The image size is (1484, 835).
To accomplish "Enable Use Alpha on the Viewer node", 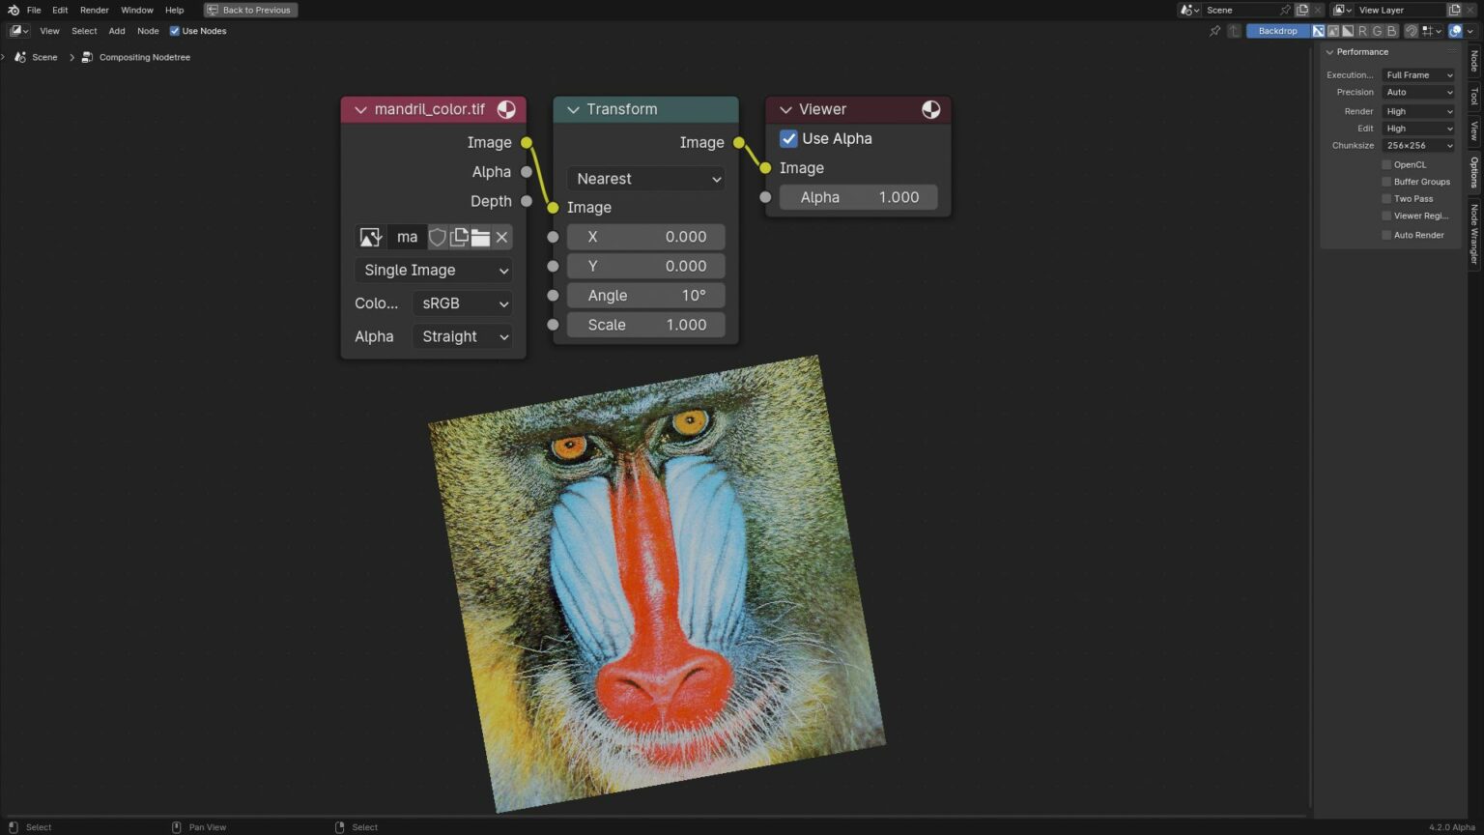I will (x=788, y=138).
